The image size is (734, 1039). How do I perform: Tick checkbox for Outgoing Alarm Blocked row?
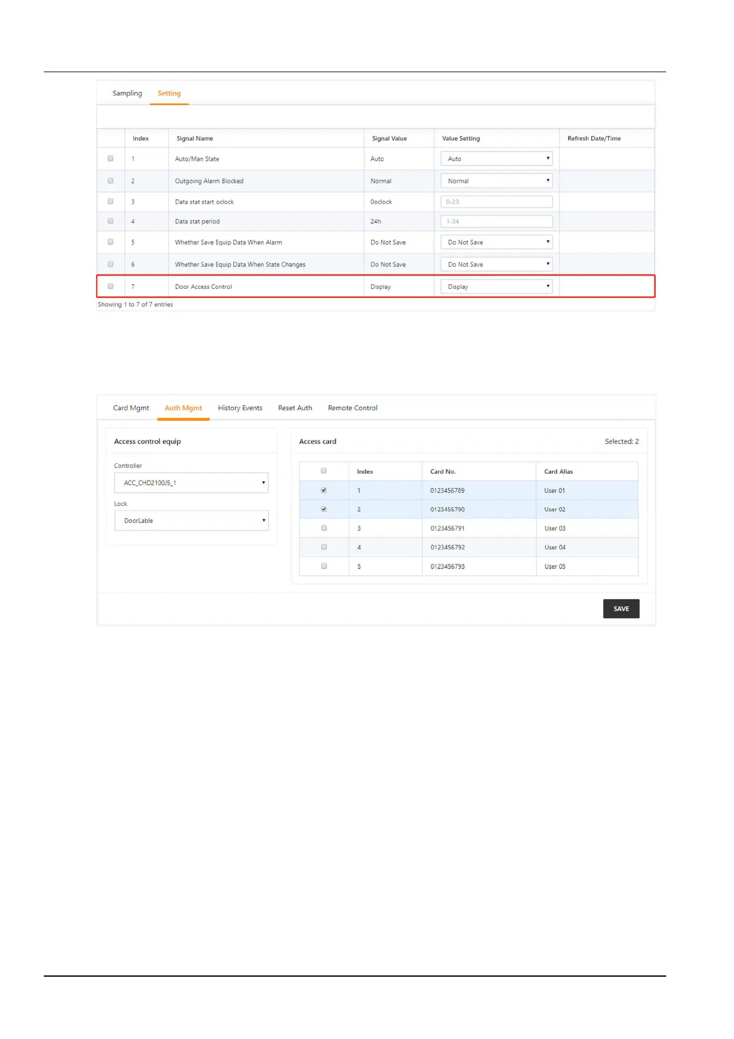pyautogui.click(x=110, y=181)
